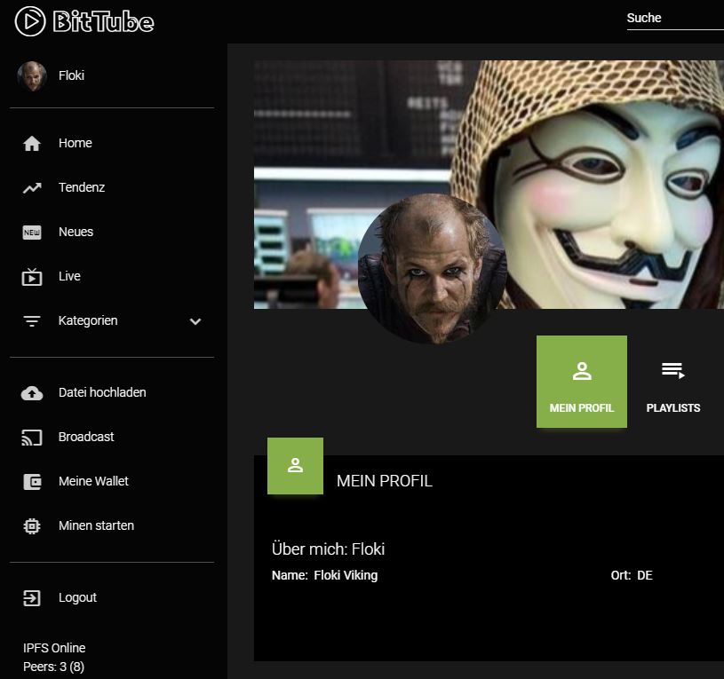724x679 pixels.
Task: Click the Minen starten chip icon
Action: (x=32, y=526)
